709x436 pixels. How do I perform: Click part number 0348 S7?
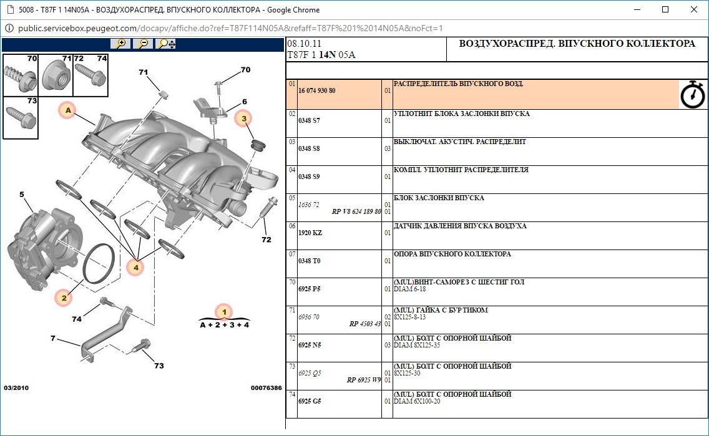308,120
